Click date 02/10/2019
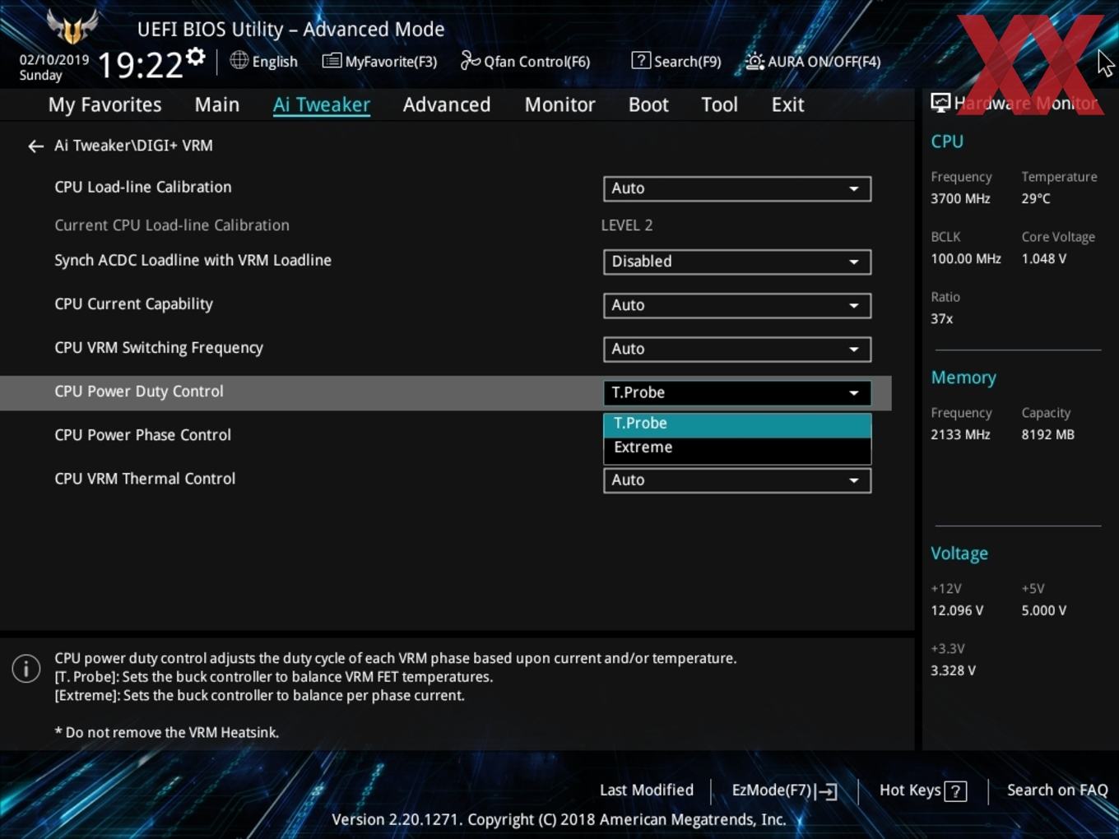Viewport: 1119px width, 839px height. coord(54,60)
